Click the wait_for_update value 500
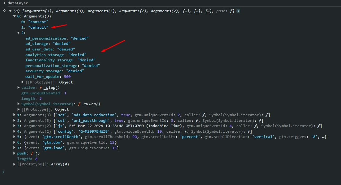The width and height of the screenshot is (341, 185). (67, 77)
